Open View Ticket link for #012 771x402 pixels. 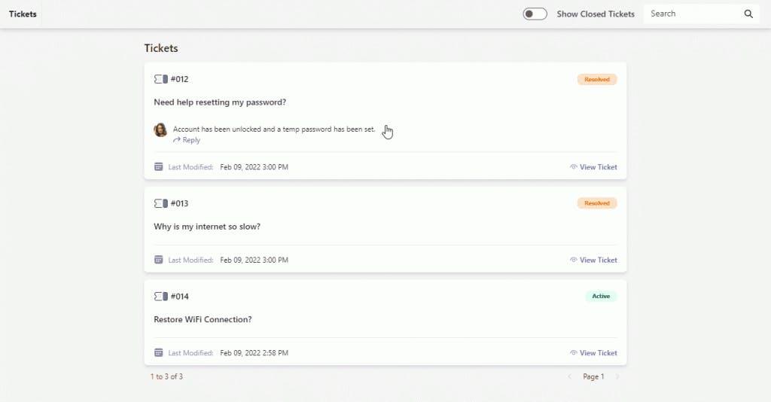pos(598,167)
